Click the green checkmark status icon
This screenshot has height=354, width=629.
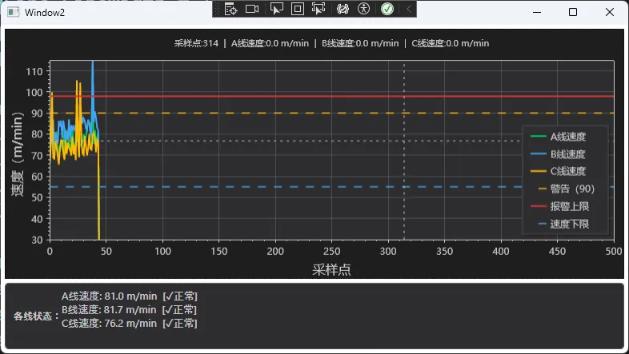point(387,9)
